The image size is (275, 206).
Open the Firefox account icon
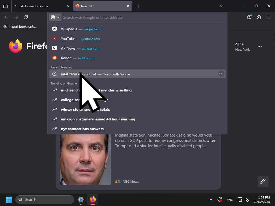tap(249, 17)
